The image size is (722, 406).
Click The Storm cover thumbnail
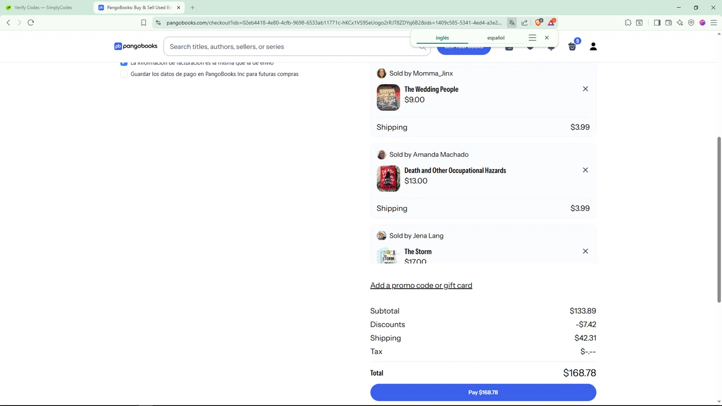pos(388,255)
